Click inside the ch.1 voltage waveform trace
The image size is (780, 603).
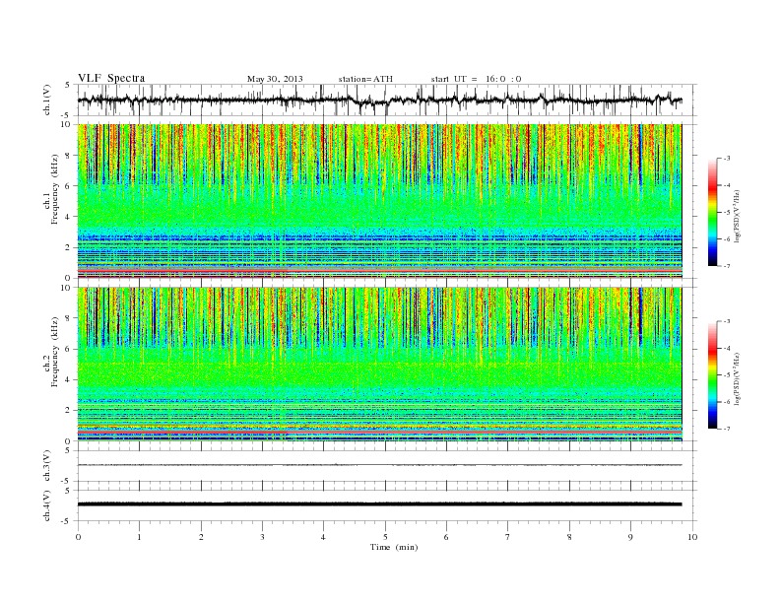click(x=379, y=100)
